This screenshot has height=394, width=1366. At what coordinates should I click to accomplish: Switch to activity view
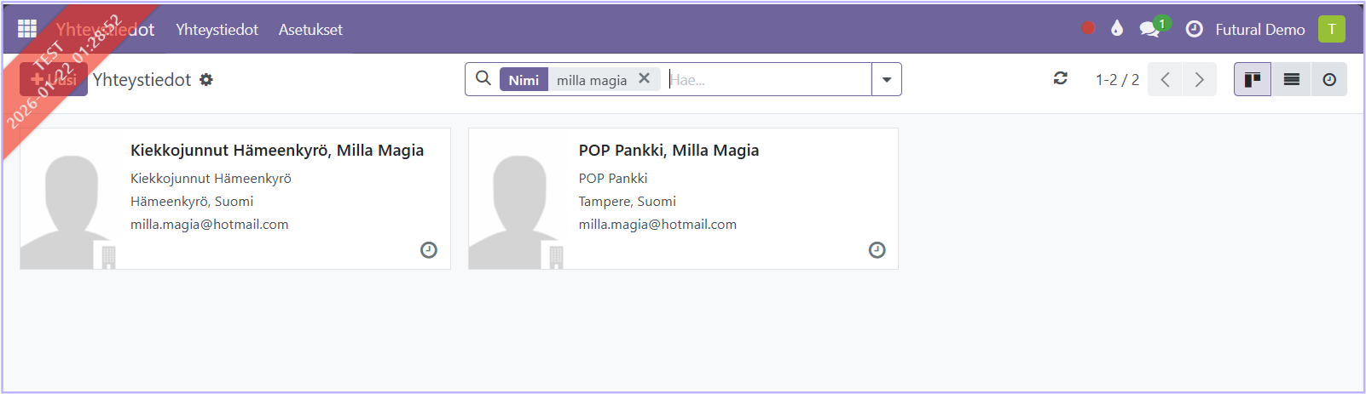(x=1329, y=79)
